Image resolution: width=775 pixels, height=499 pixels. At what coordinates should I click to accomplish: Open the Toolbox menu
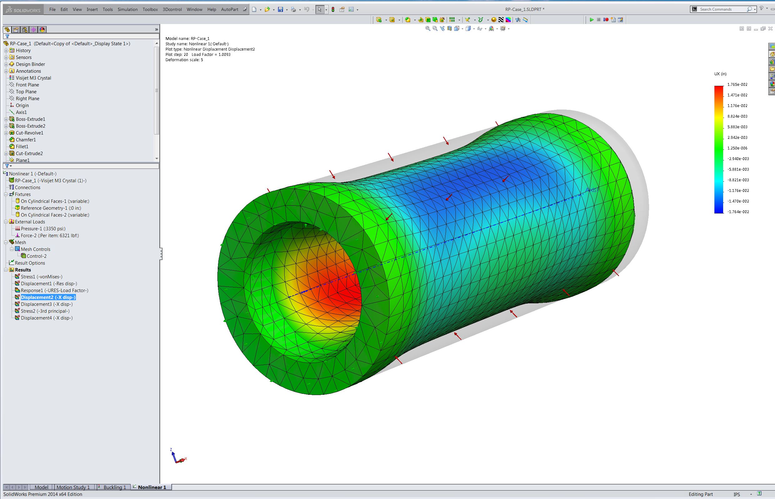(150, 9)
